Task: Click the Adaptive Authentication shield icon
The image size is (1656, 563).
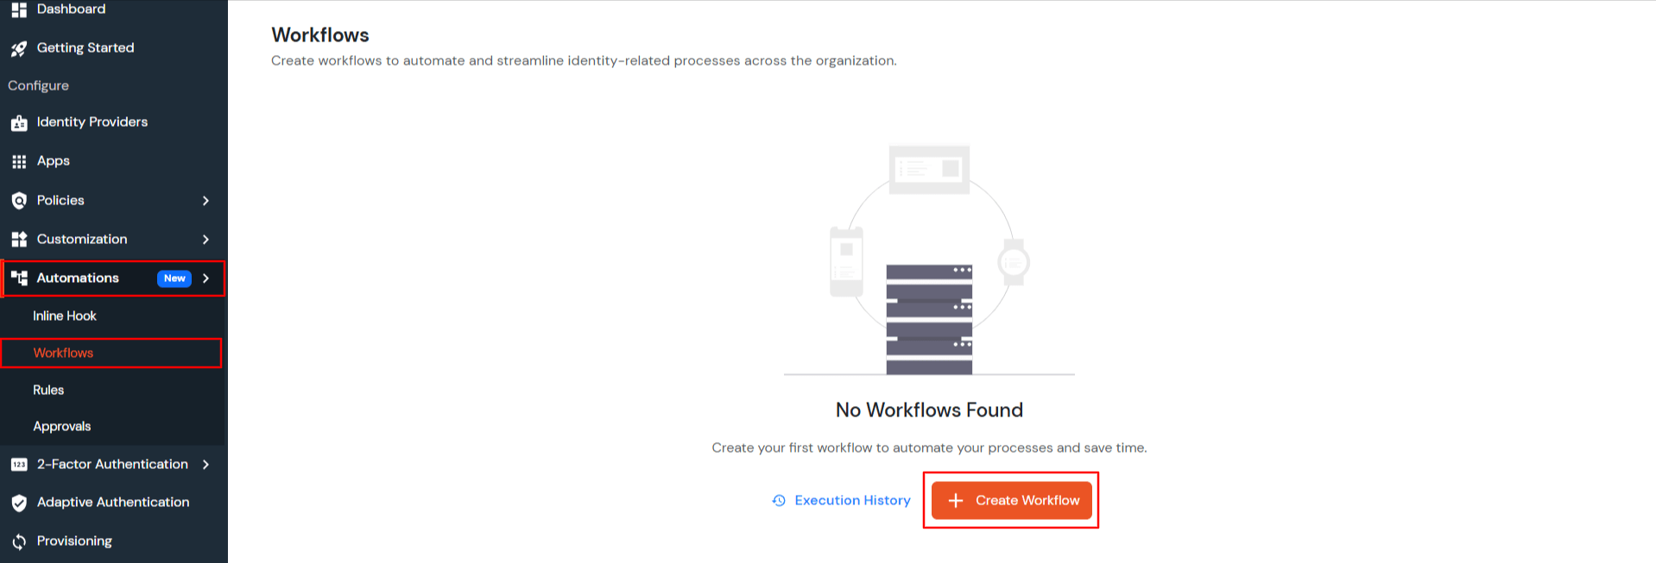Action: (x=19, y=503)
